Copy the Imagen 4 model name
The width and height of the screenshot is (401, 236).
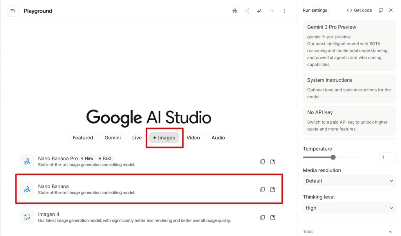click(263, 218)
